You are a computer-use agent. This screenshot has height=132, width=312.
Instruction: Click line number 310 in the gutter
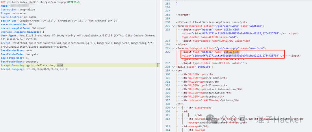[168, 111]
